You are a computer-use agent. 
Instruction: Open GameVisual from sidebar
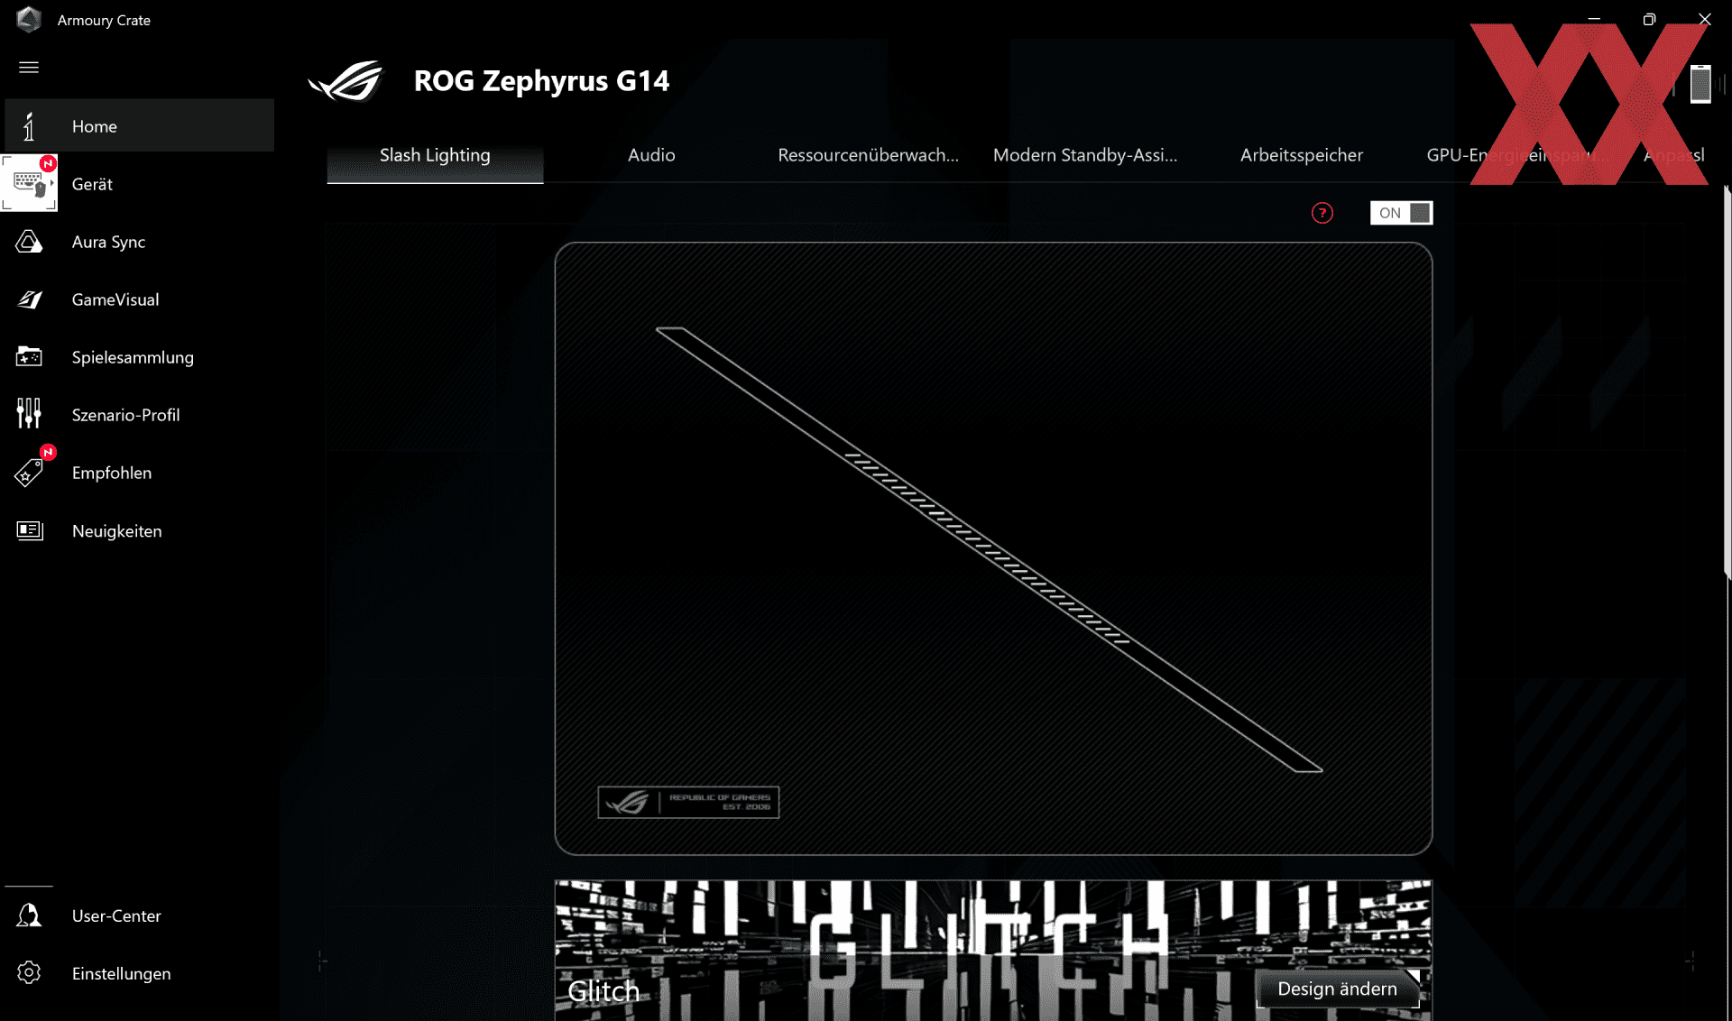tap(139, 299)
